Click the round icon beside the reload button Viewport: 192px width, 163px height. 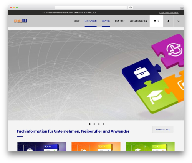point(131,8)
